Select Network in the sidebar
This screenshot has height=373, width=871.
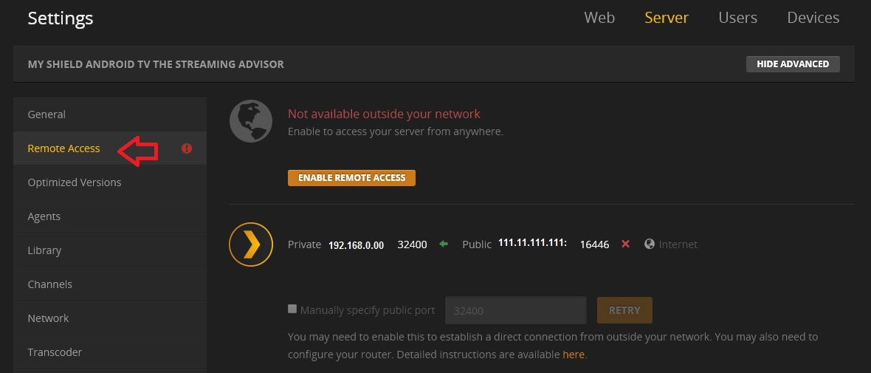[110, 318]
